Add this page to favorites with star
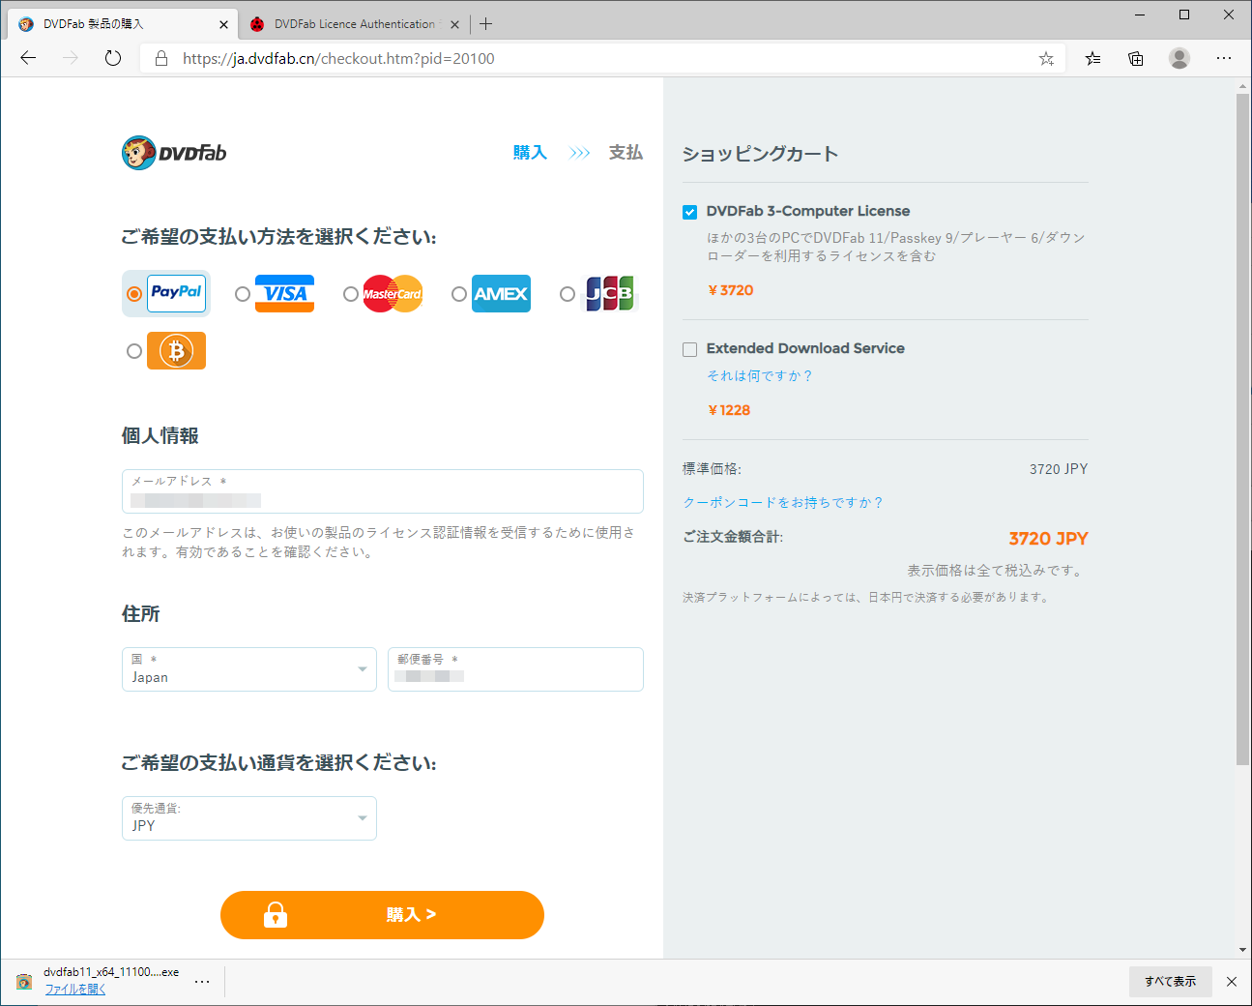1252x1006 pixels. pyautogui.click(x=1046, y=58)
